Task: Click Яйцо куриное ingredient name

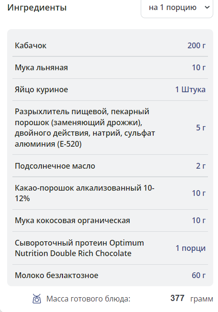Action: tap(42, 89)
